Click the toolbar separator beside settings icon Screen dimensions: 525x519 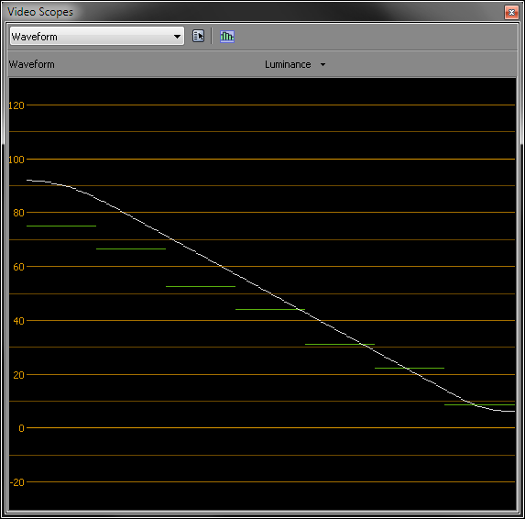[212, 36]
